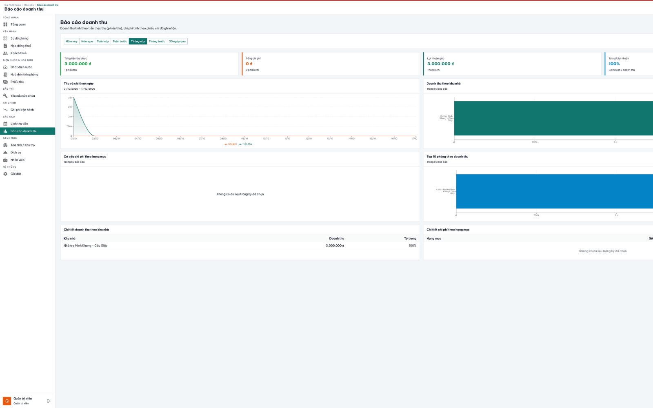Click the Báo cáo breadcrumb link
This screenshot has height=408, width=653.
click(29, 5)
